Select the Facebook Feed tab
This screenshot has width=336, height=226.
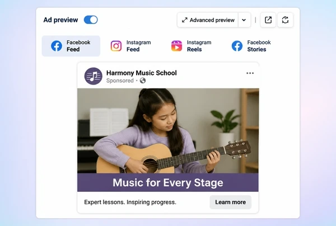71,46
